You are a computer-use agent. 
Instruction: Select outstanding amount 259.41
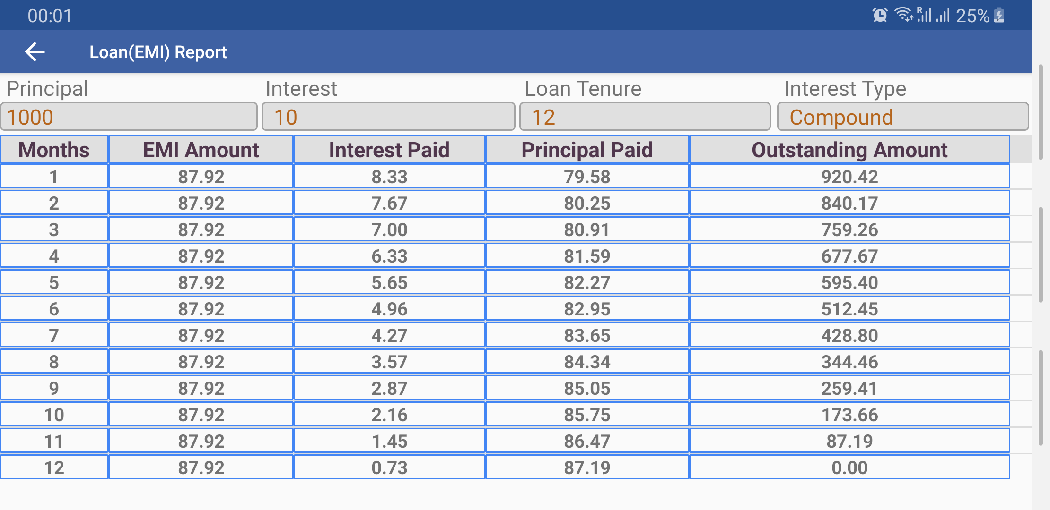coord(849,388)
